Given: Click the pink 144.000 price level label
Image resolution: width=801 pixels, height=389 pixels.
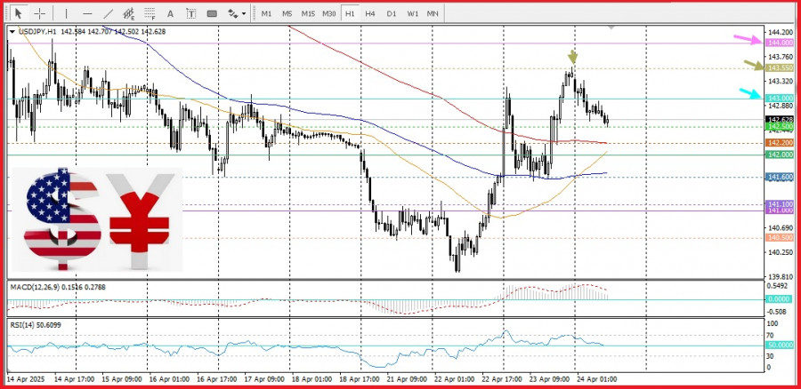Looking at the screenshot, I should [x=780, y=43].
